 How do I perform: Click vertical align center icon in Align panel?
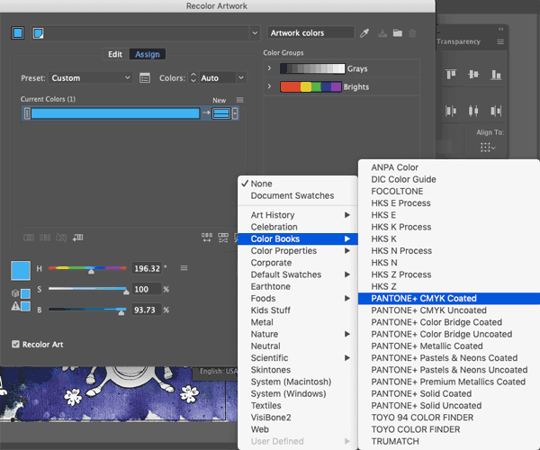coord(473,74)
